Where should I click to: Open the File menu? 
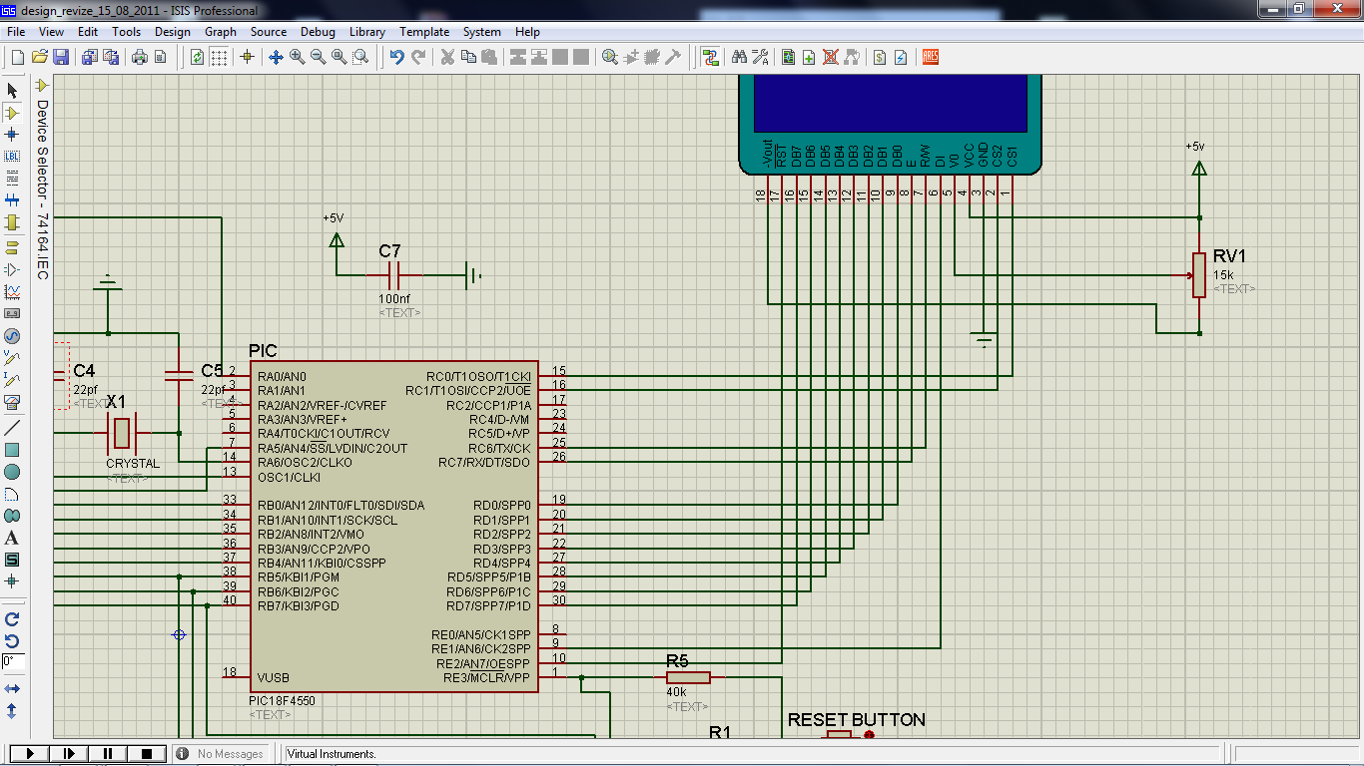click(16, 32)
